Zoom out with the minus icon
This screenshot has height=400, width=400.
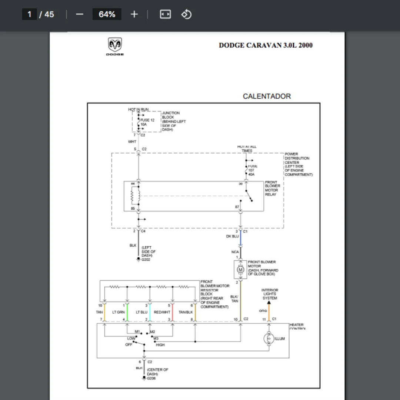click(x=80, y=14)
